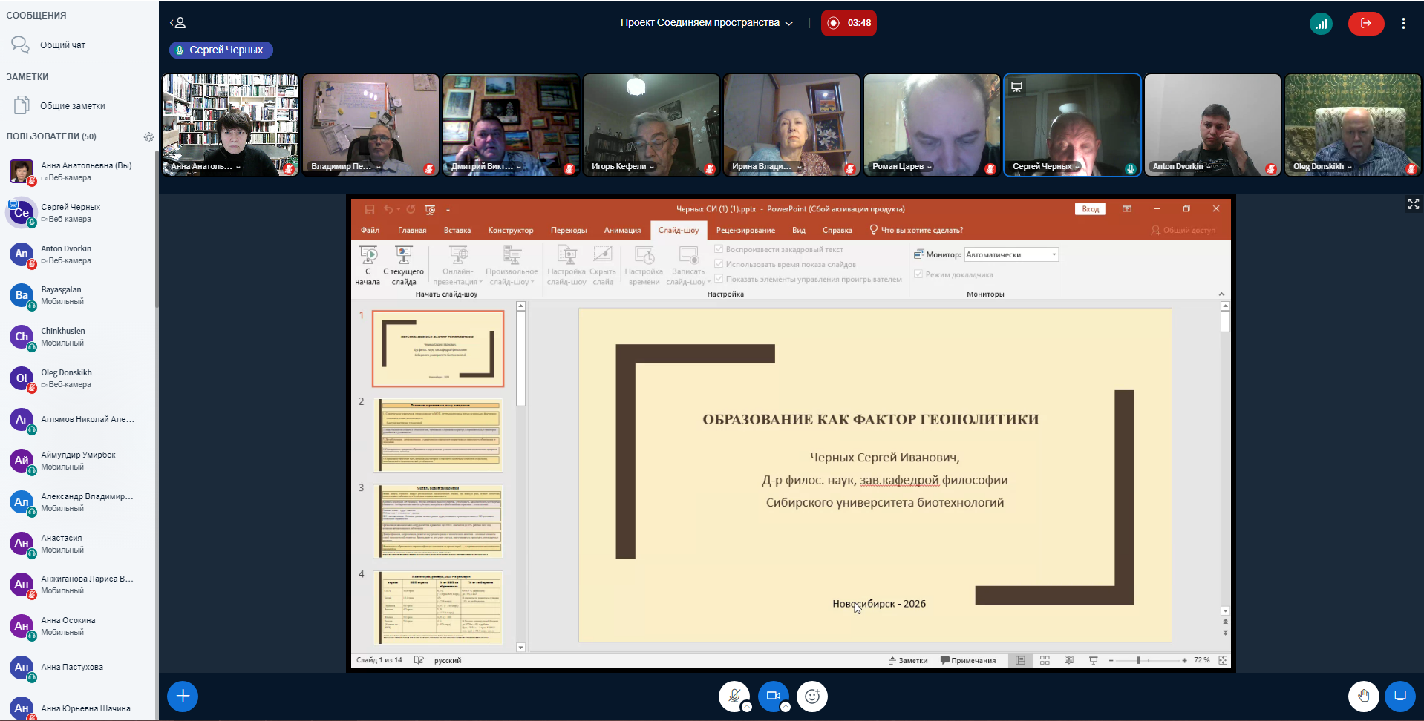This screenshot has width=1424, height=721.
Task: Click the blue plus actions button
Action: (183, 696)
